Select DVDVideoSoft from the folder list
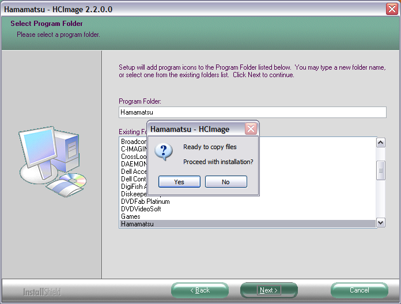This screenshot has height=304, width=401. pos(141,209)
